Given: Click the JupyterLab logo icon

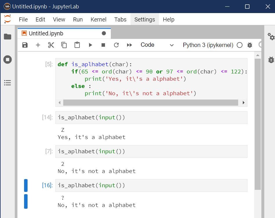Looking at the screenshot, I should coord(8,19).
